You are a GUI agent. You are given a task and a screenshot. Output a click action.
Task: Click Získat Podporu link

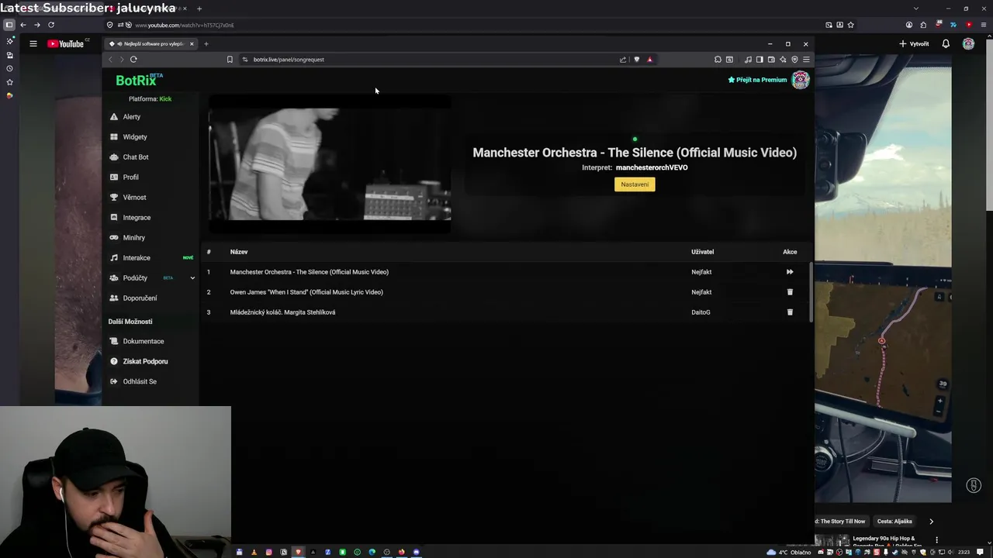(145, 361)
